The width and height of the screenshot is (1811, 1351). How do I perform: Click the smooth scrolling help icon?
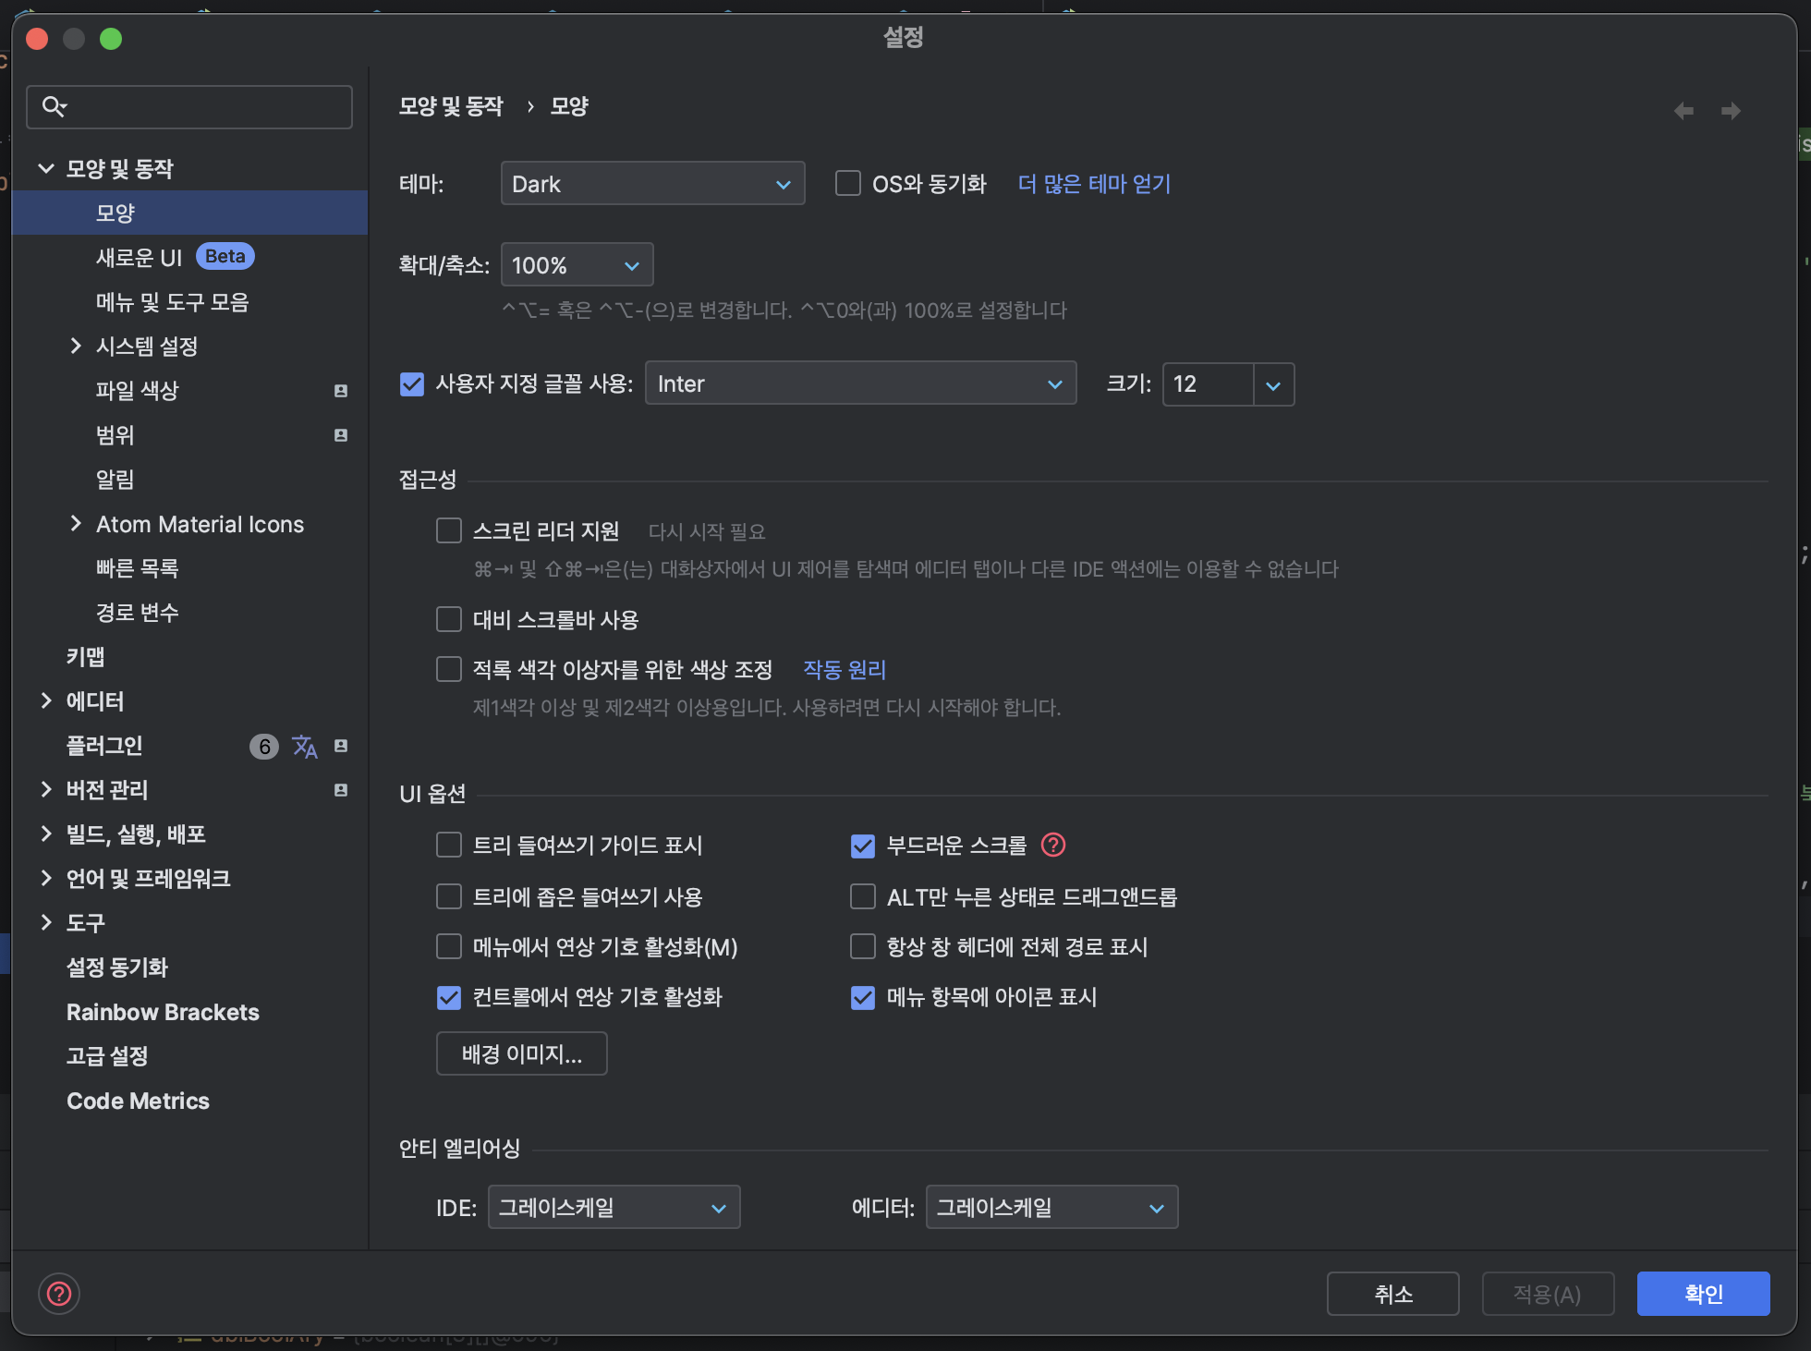tap(1053, 845)
